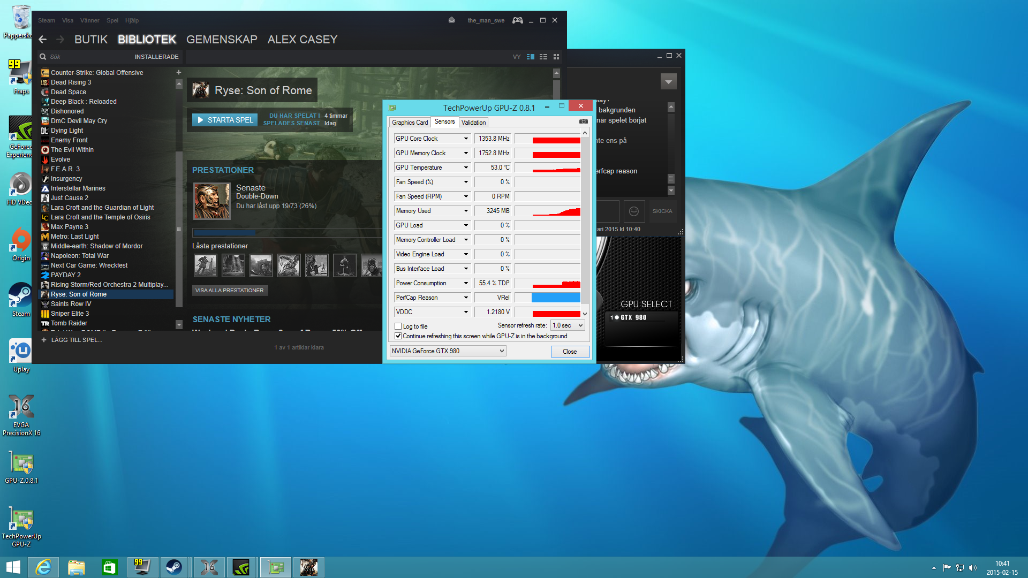The image size is (1028, 578).
Task: Open the EVGA PrecisionX 16 desktop icon
Action: tap(21, 415)
